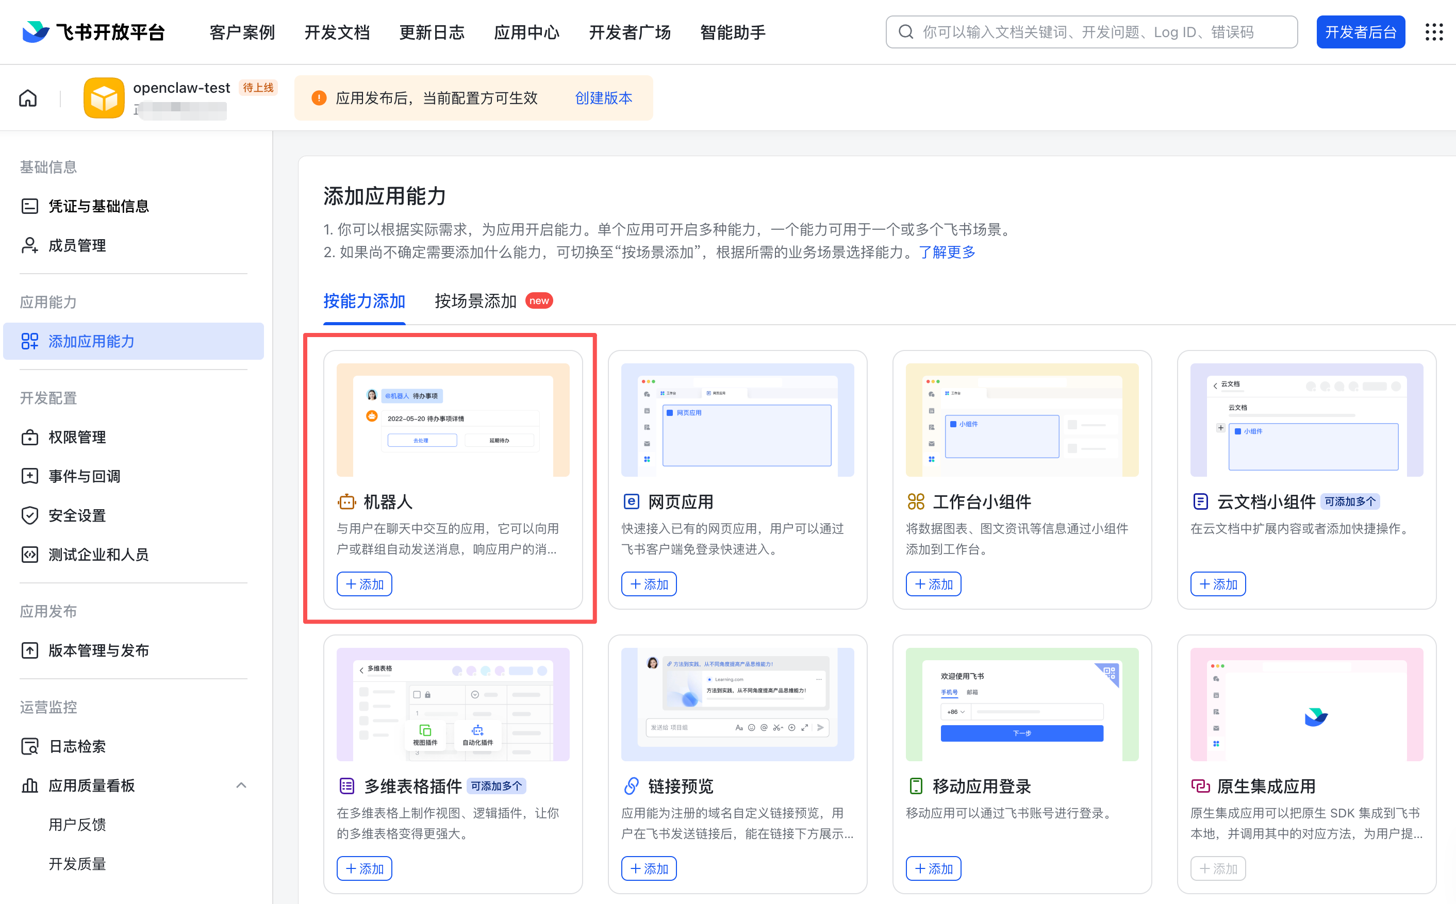Select 权限管理 in the sidebar
Viewport: 1456px width, 904px height.
(77, 437)
